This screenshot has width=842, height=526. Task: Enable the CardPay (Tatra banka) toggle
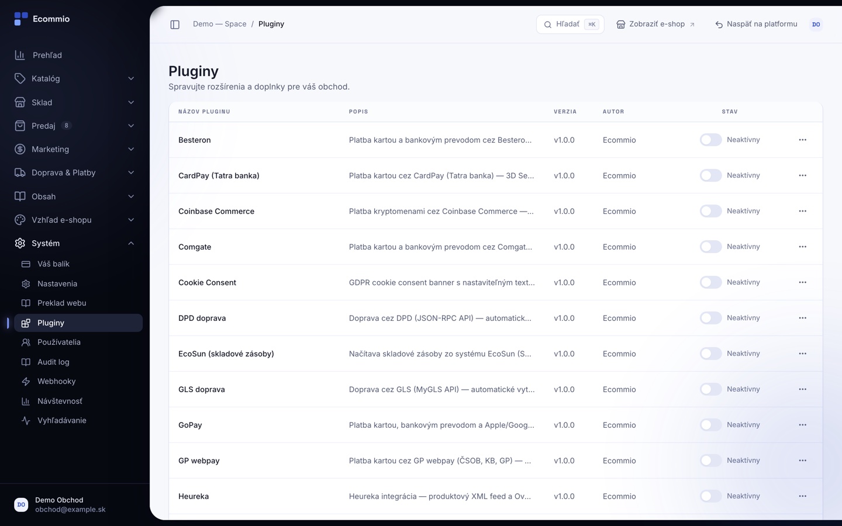pyautogui.click(x=710, y=175)
